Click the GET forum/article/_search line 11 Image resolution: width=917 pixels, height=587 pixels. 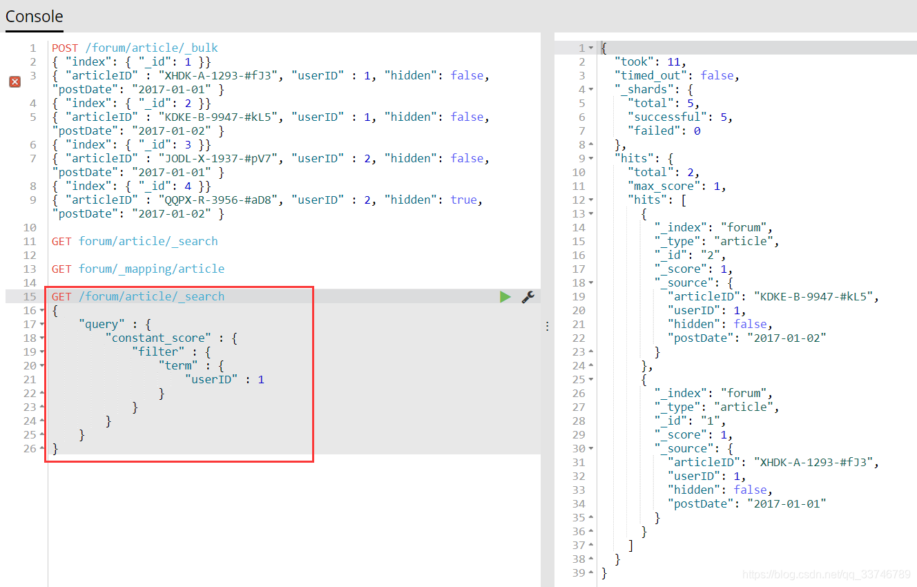coord(135,241)
